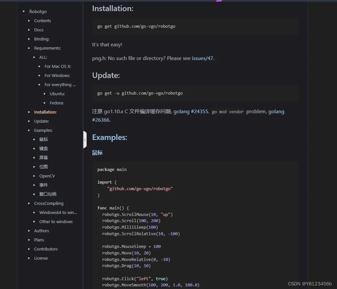Click the 鼠标 heading in the article

coord(97,153)
